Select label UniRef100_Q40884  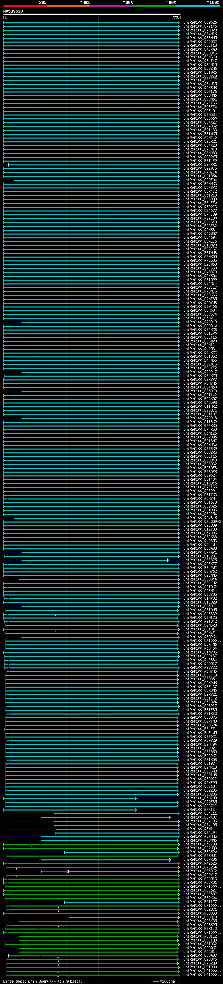point(200,660)
